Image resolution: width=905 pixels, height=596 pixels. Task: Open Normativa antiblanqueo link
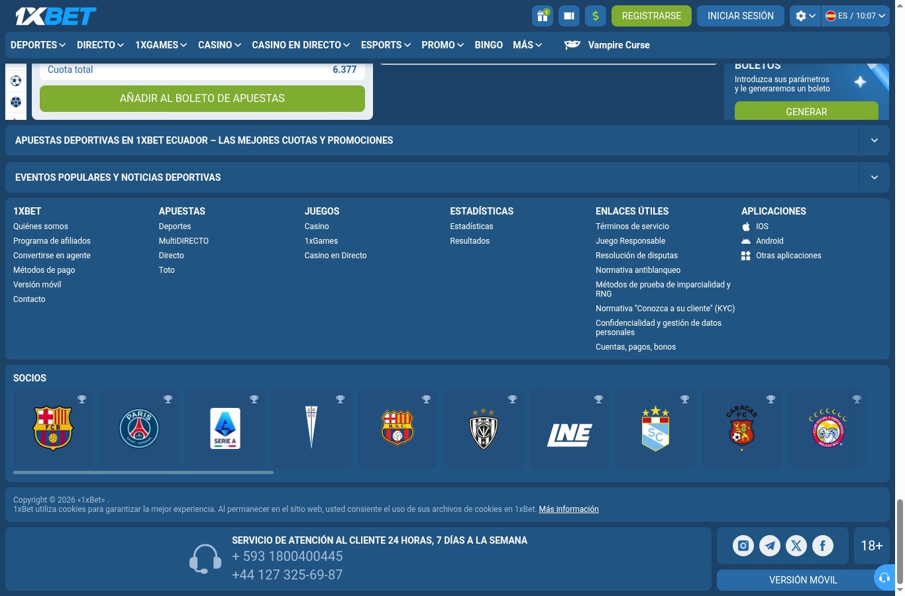click(x=638, y=270)
